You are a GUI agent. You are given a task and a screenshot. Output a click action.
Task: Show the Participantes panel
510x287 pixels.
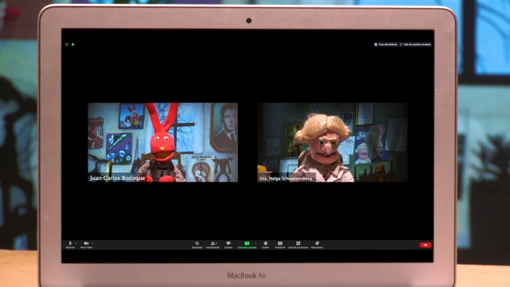[x=212, y=244]
